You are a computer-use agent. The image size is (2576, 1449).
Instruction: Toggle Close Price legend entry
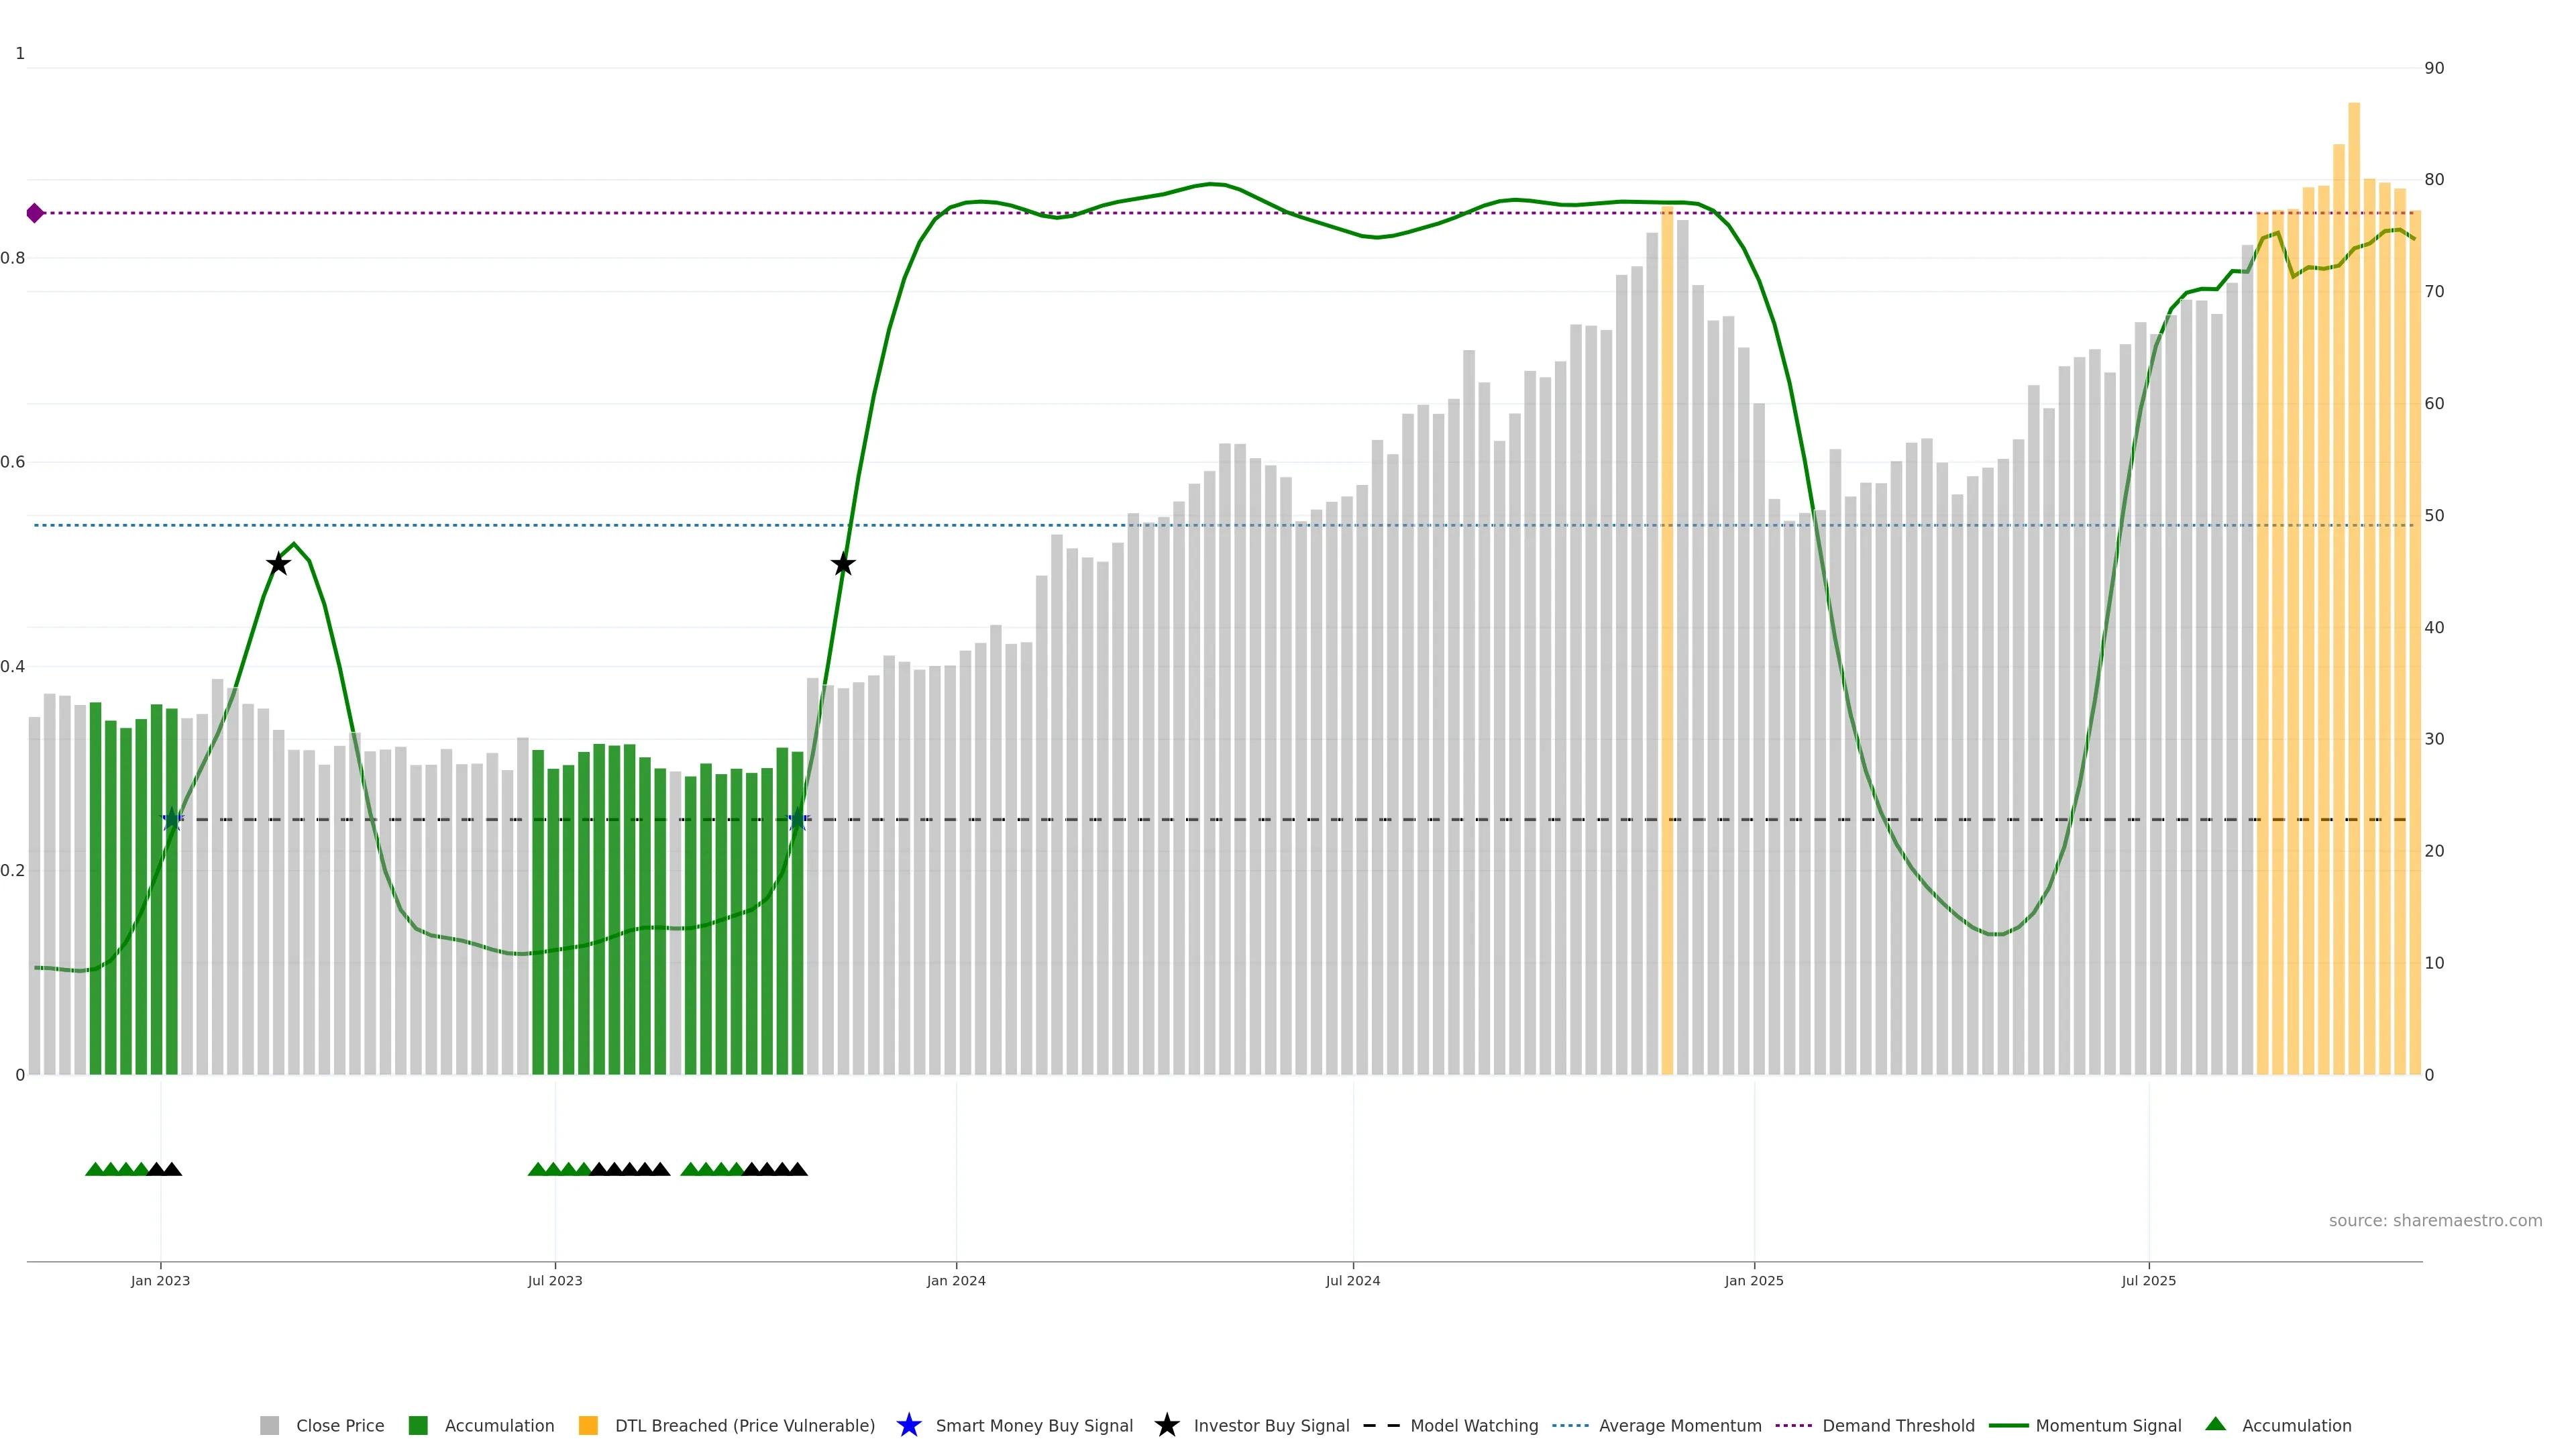click(x=339, y=1426)
